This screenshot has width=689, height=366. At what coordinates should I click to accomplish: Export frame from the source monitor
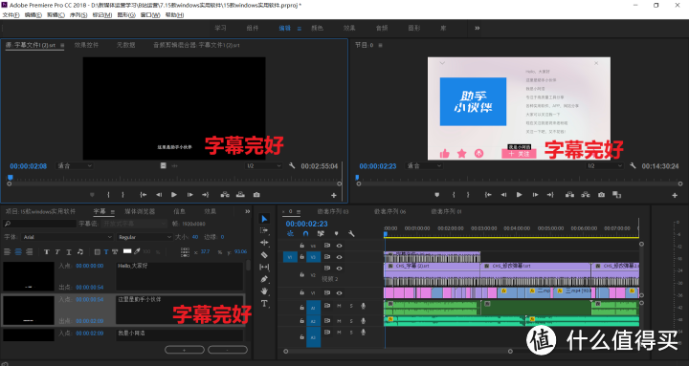(x=256, y=194)
